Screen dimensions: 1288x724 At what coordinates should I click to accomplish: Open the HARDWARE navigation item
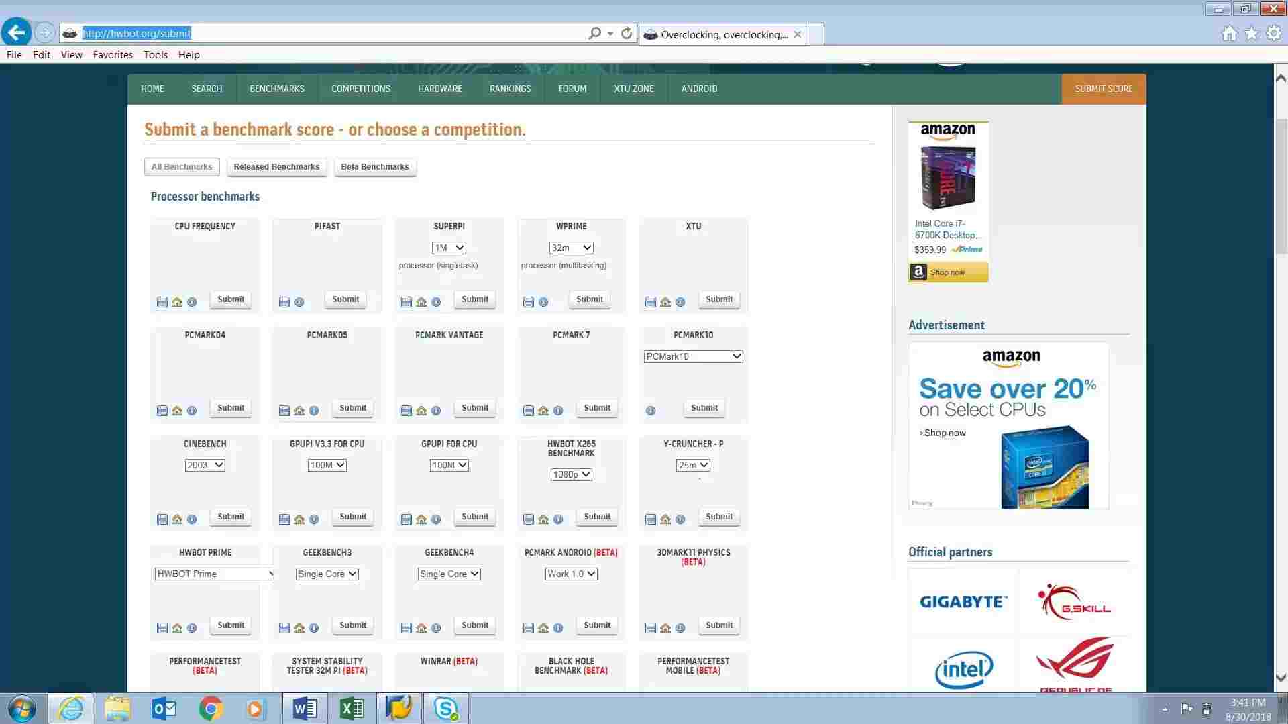(x=440, y=89)
